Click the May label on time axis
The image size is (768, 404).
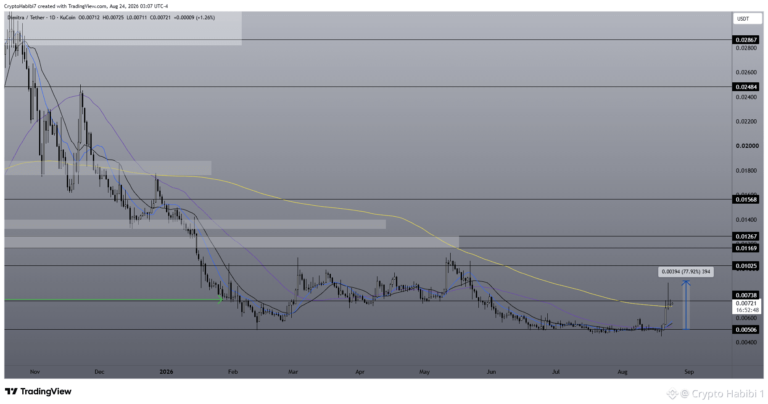click(425, 372)
